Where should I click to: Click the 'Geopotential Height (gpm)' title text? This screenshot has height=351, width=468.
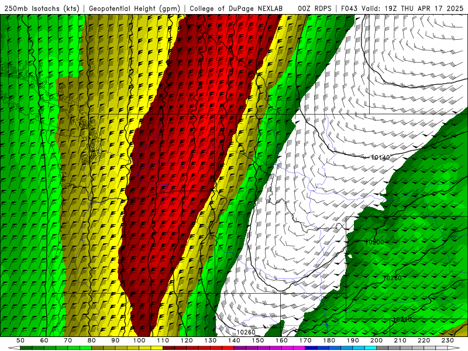(135, 9)
